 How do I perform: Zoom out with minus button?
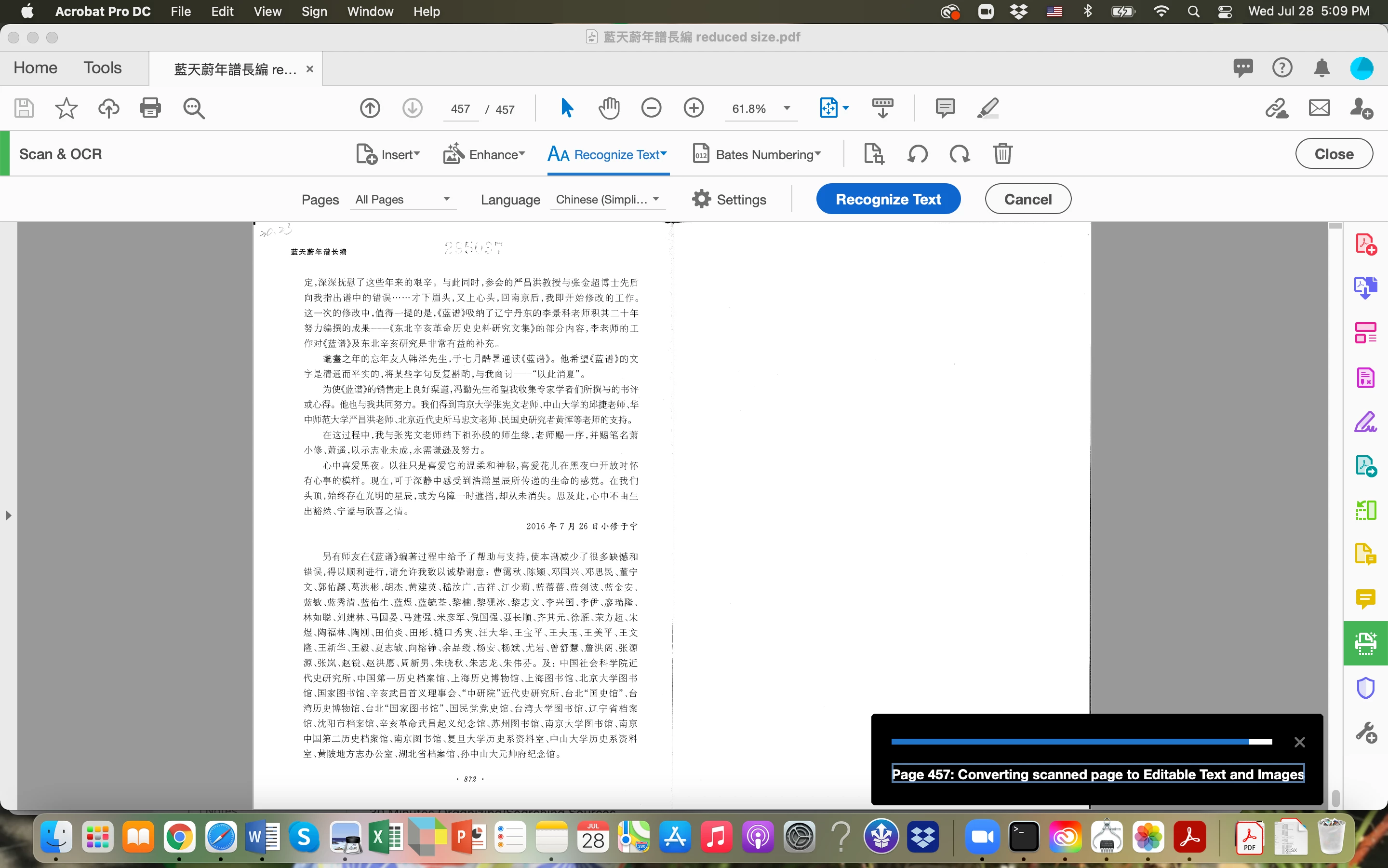click(651, 108)
